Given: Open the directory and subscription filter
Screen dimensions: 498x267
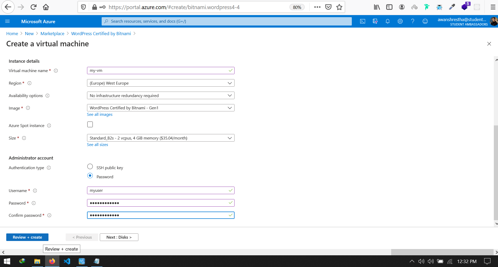Looking at the screenshot, I should point(375,21).
